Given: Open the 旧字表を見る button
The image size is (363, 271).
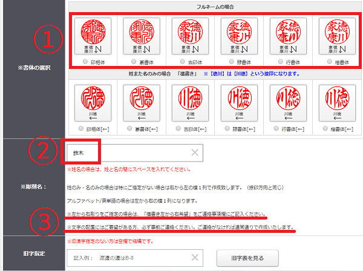Looking at the screenshot, I should (247, 258).
